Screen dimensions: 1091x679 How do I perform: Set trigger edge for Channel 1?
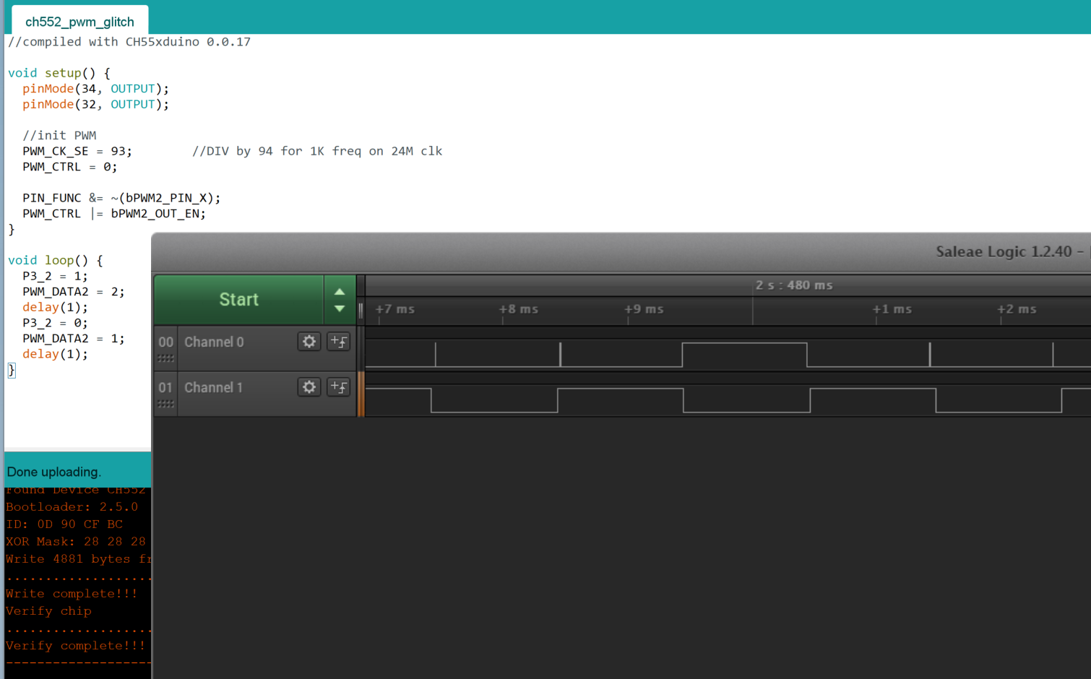(x=338, y=387)
